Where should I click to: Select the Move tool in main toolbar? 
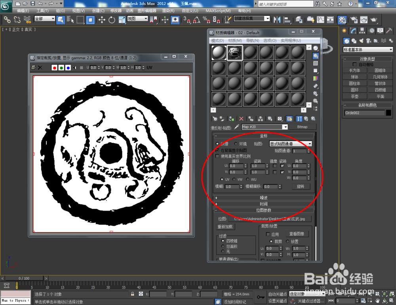102,19
